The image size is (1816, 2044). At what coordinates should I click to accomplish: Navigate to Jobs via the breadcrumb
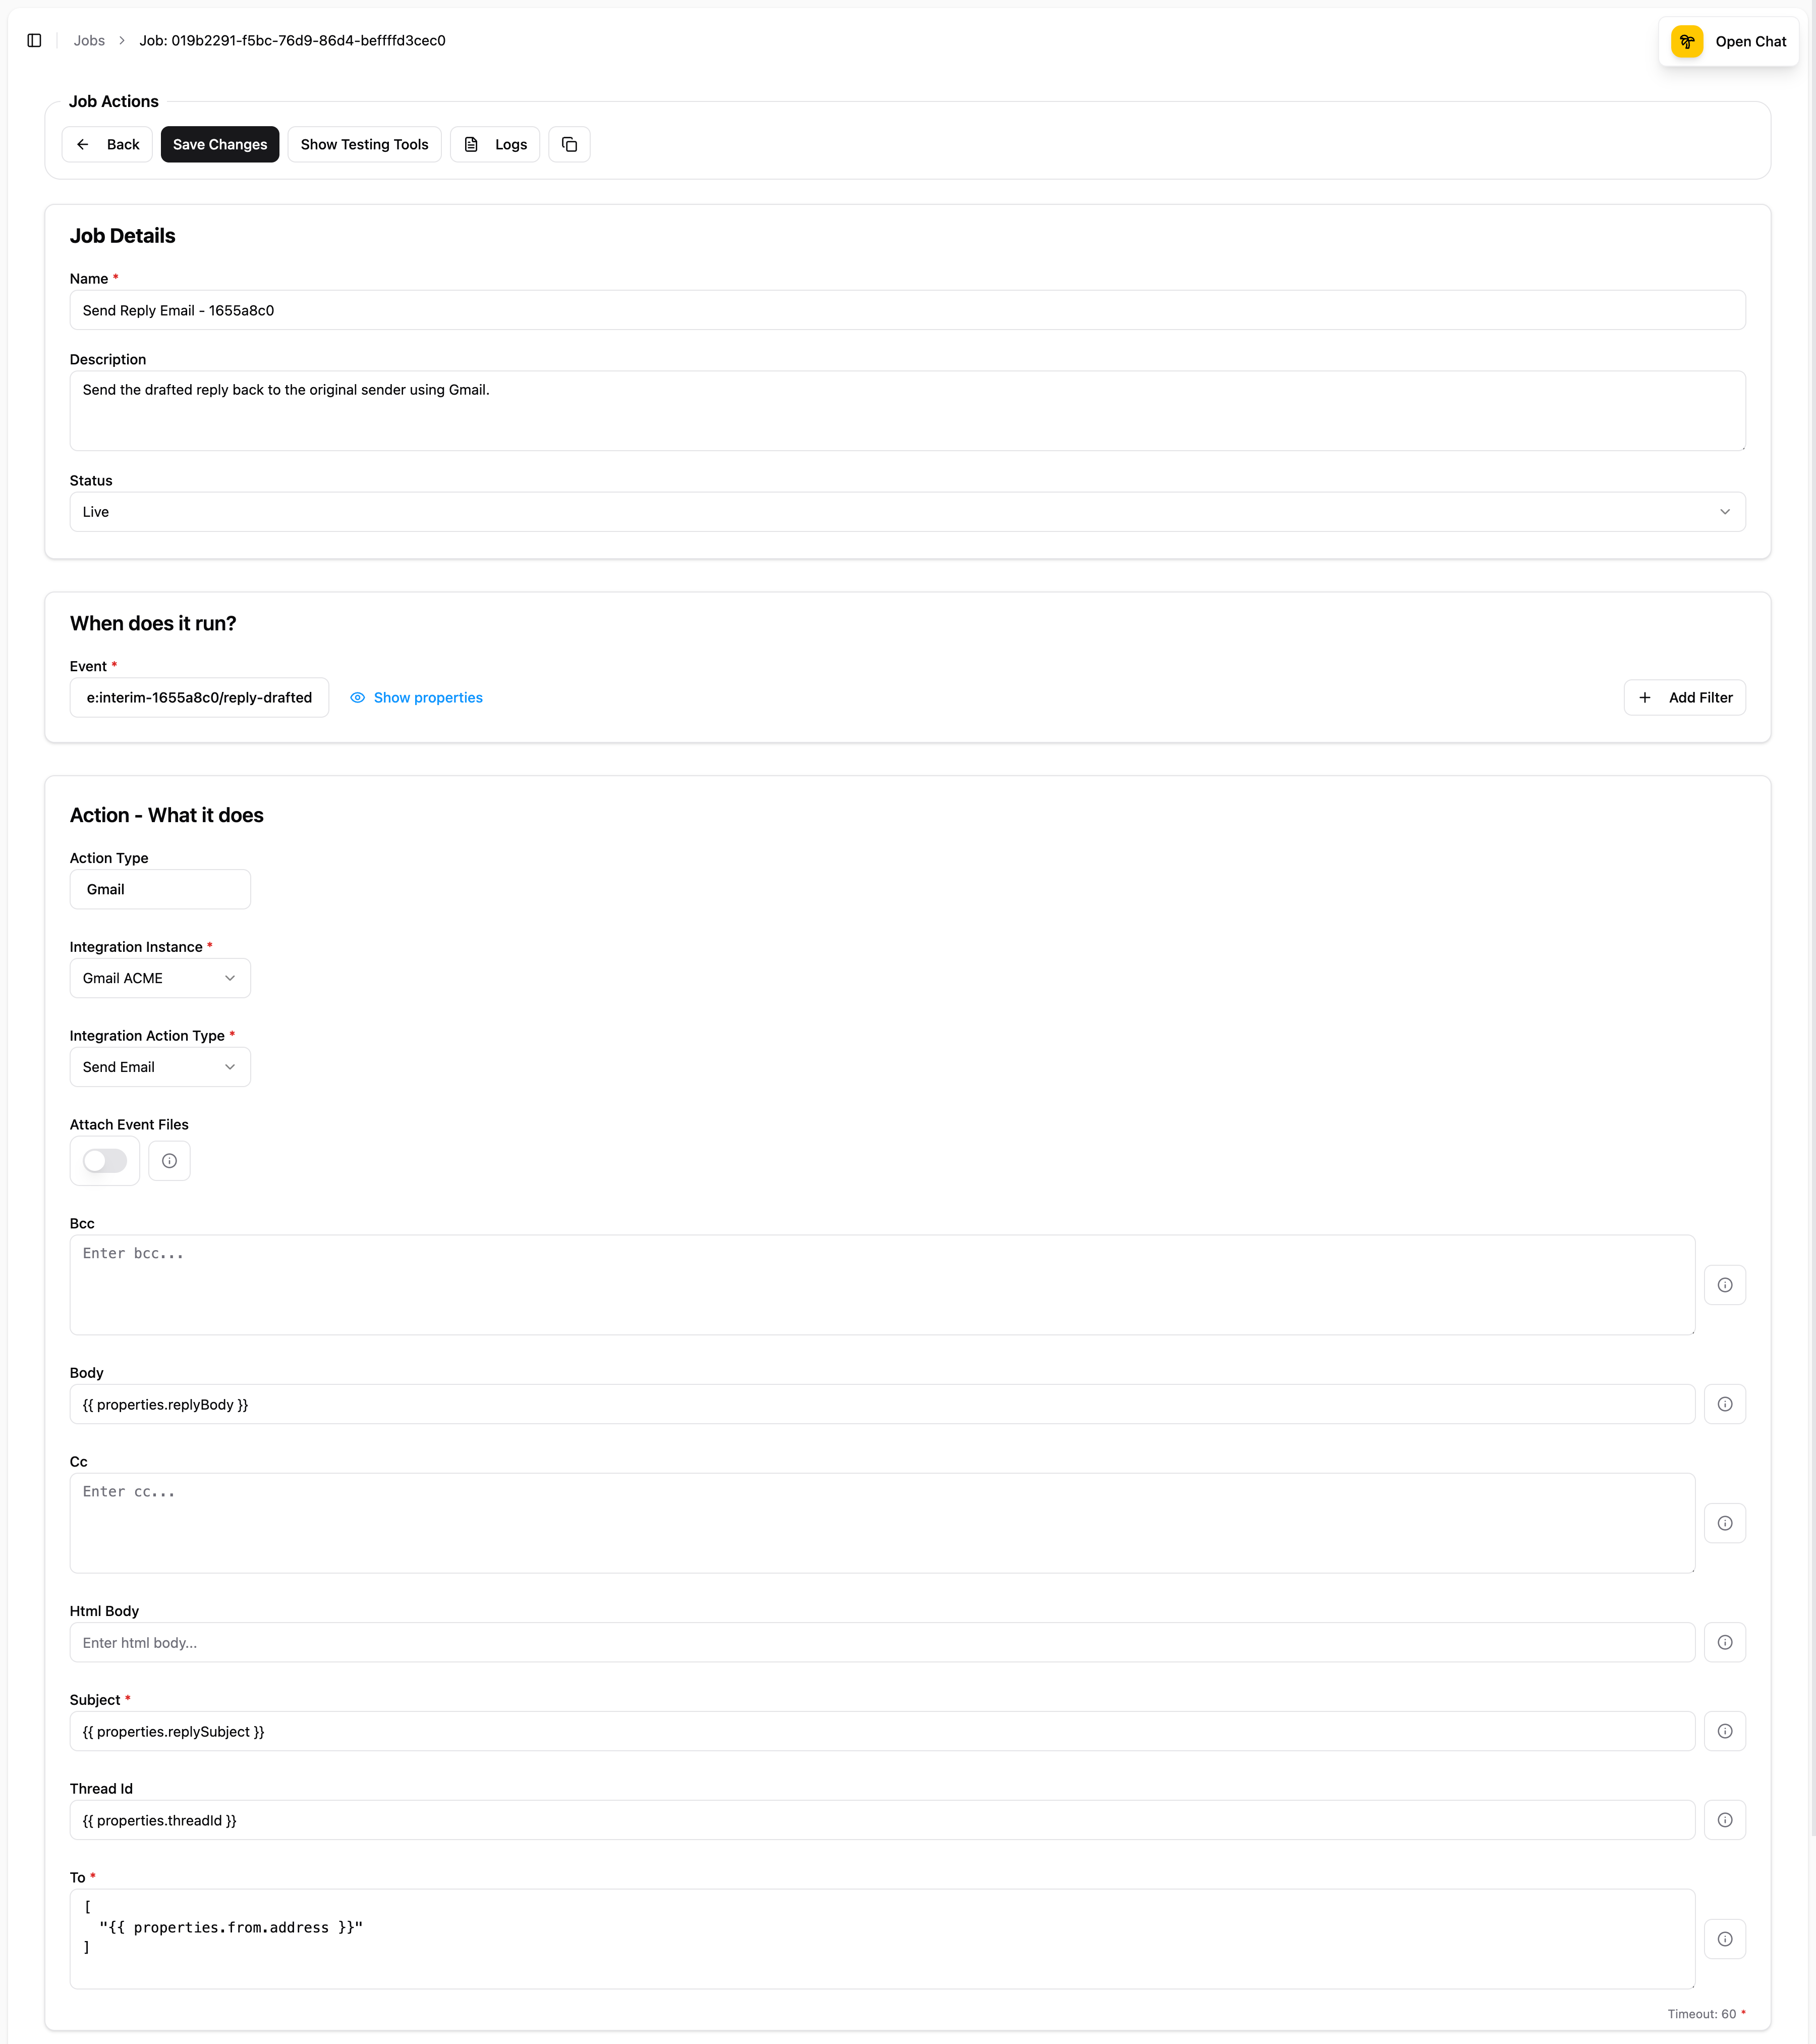(88, 40)
